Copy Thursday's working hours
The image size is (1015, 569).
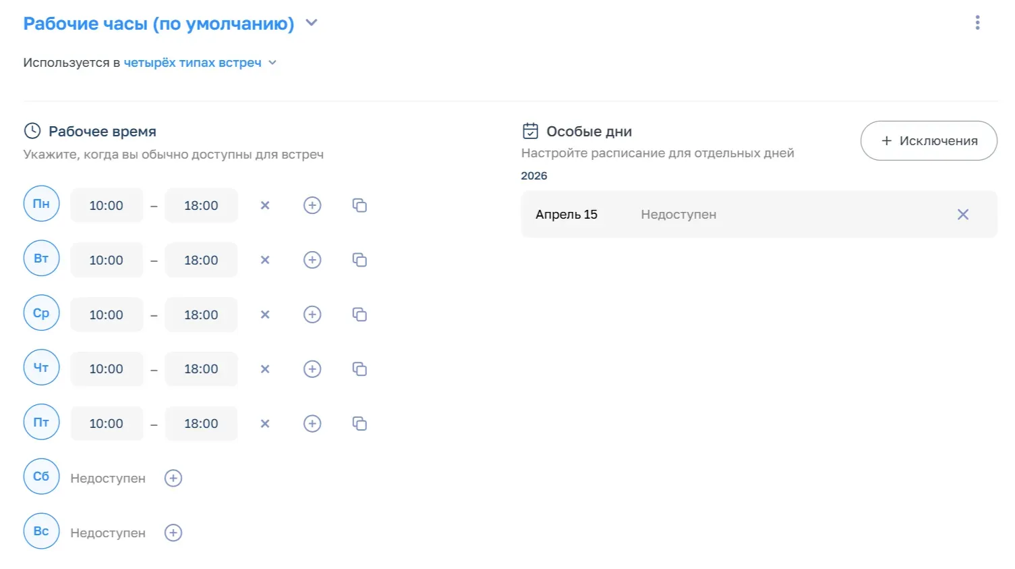[x=359, y=369]
